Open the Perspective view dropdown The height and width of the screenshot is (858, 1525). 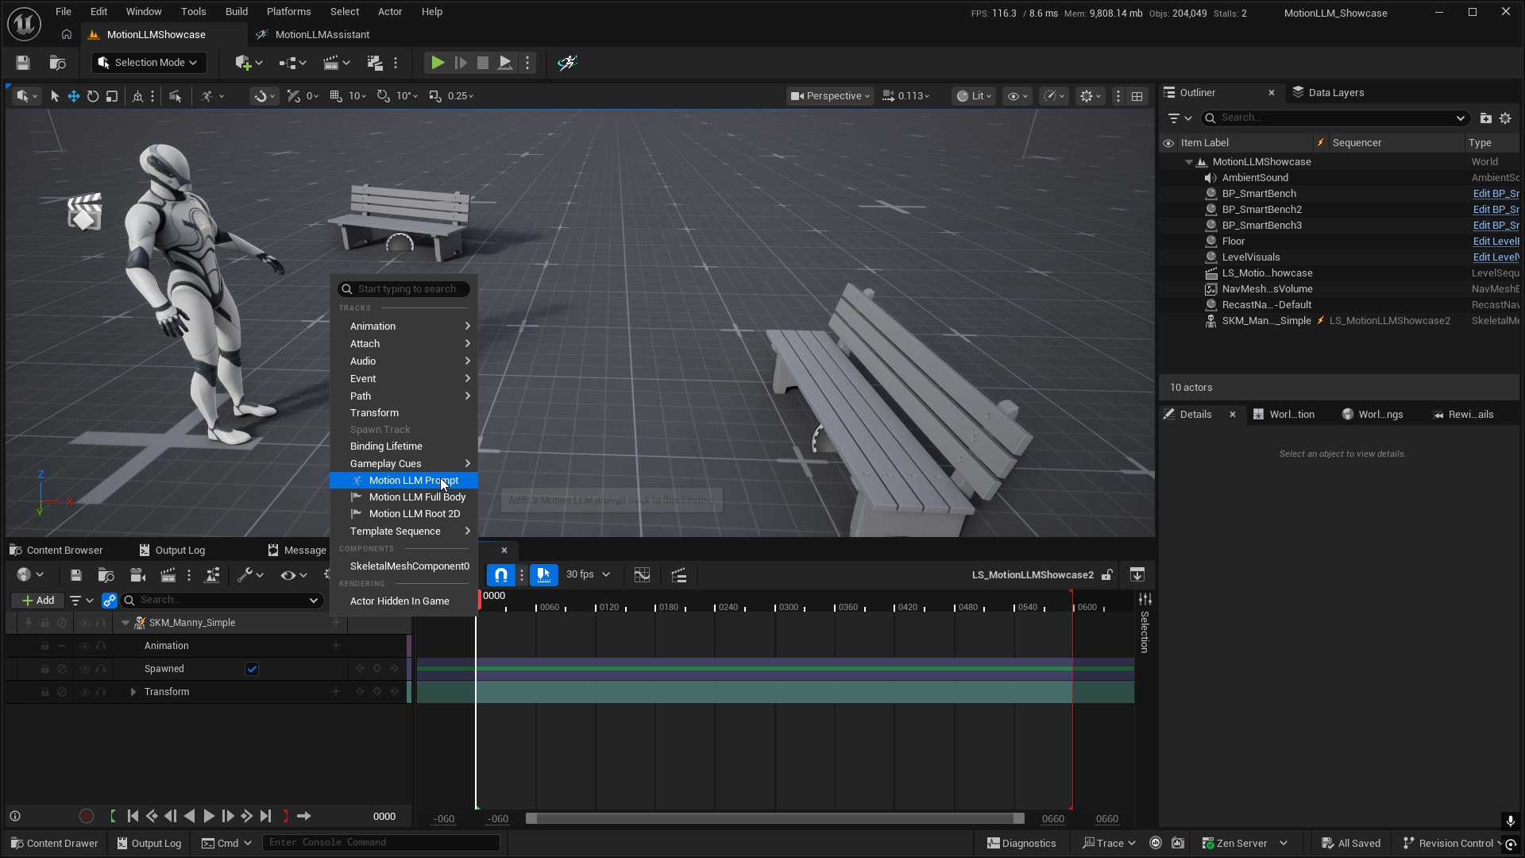(x=830, y=96)
